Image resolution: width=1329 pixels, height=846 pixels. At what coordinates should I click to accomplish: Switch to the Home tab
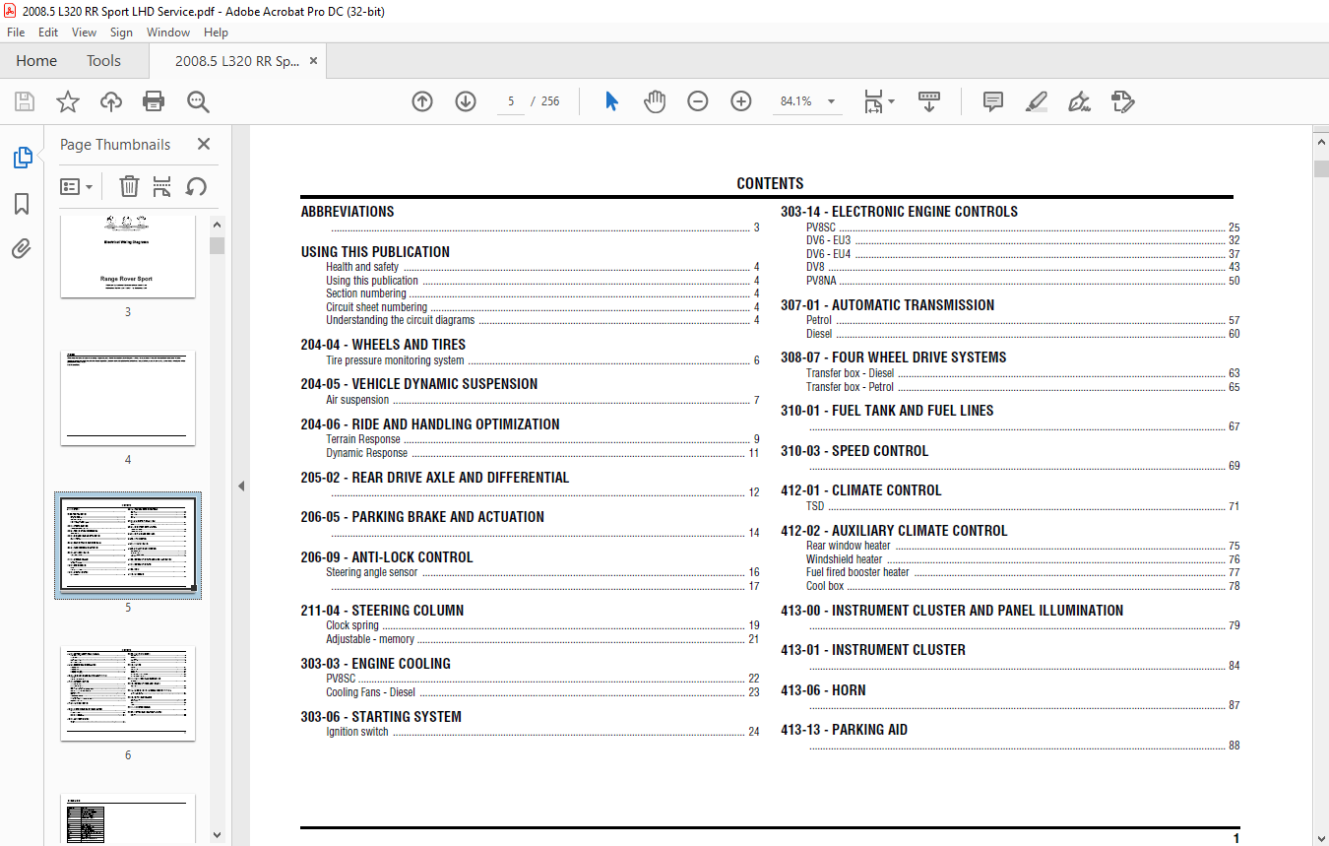pos(36,61)
